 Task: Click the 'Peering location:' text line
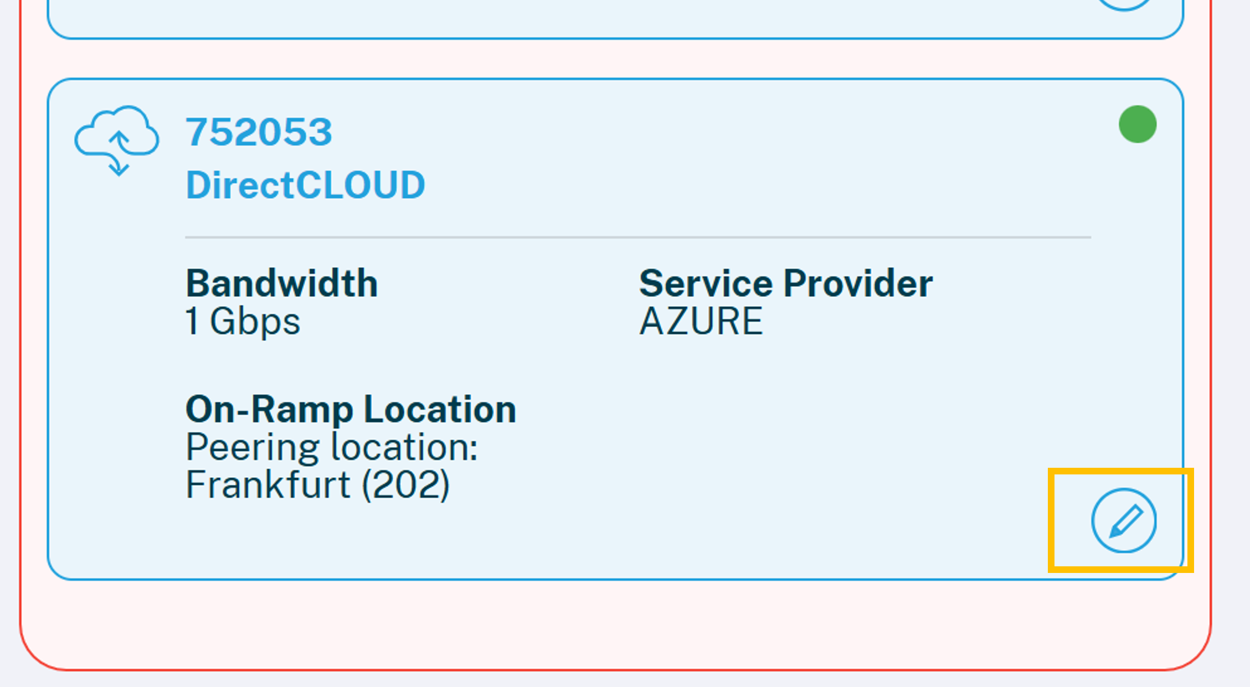point(331,447)
